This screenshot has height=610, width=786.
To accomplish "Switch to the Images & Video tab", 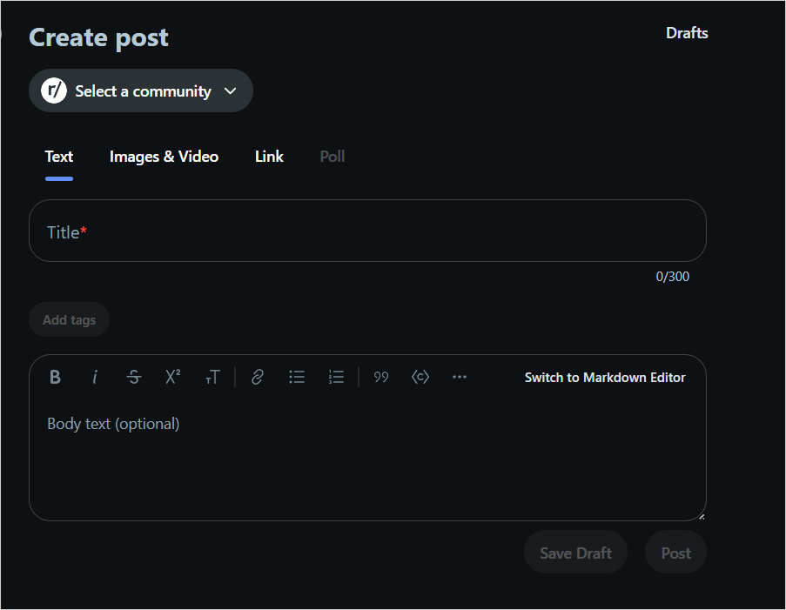I will (x=164, y=157).
